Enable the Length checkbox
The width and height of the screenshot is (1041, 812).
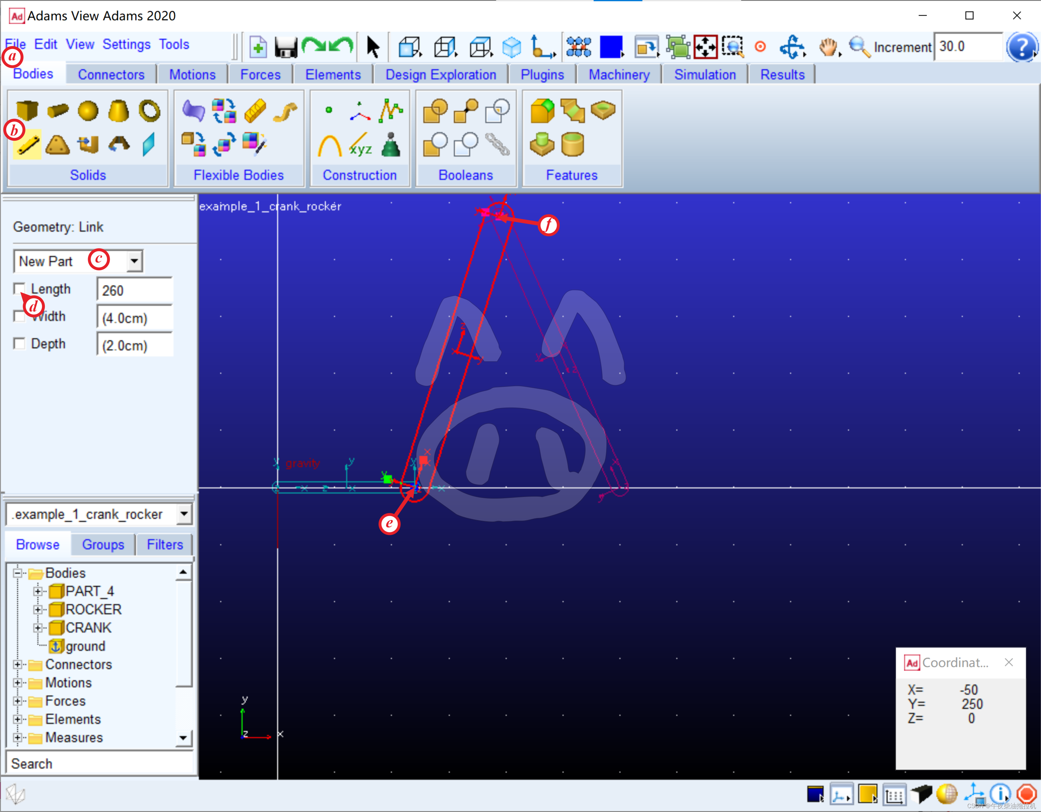pos(20,289)
